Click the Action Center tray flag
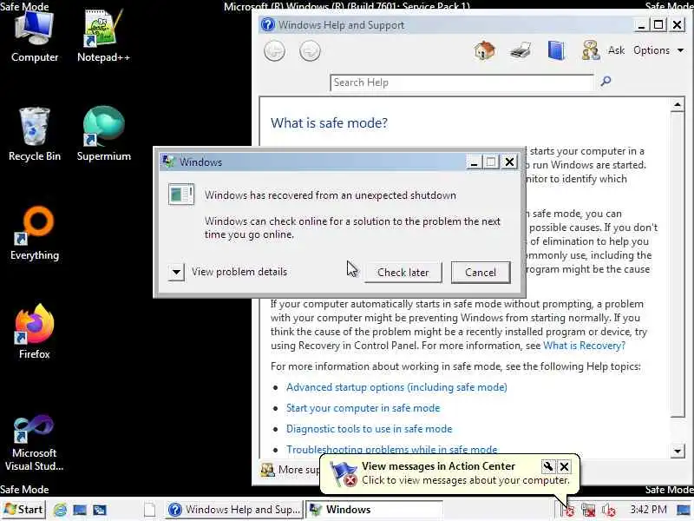The width and height of the screenshot is (694, 521). 569,511
